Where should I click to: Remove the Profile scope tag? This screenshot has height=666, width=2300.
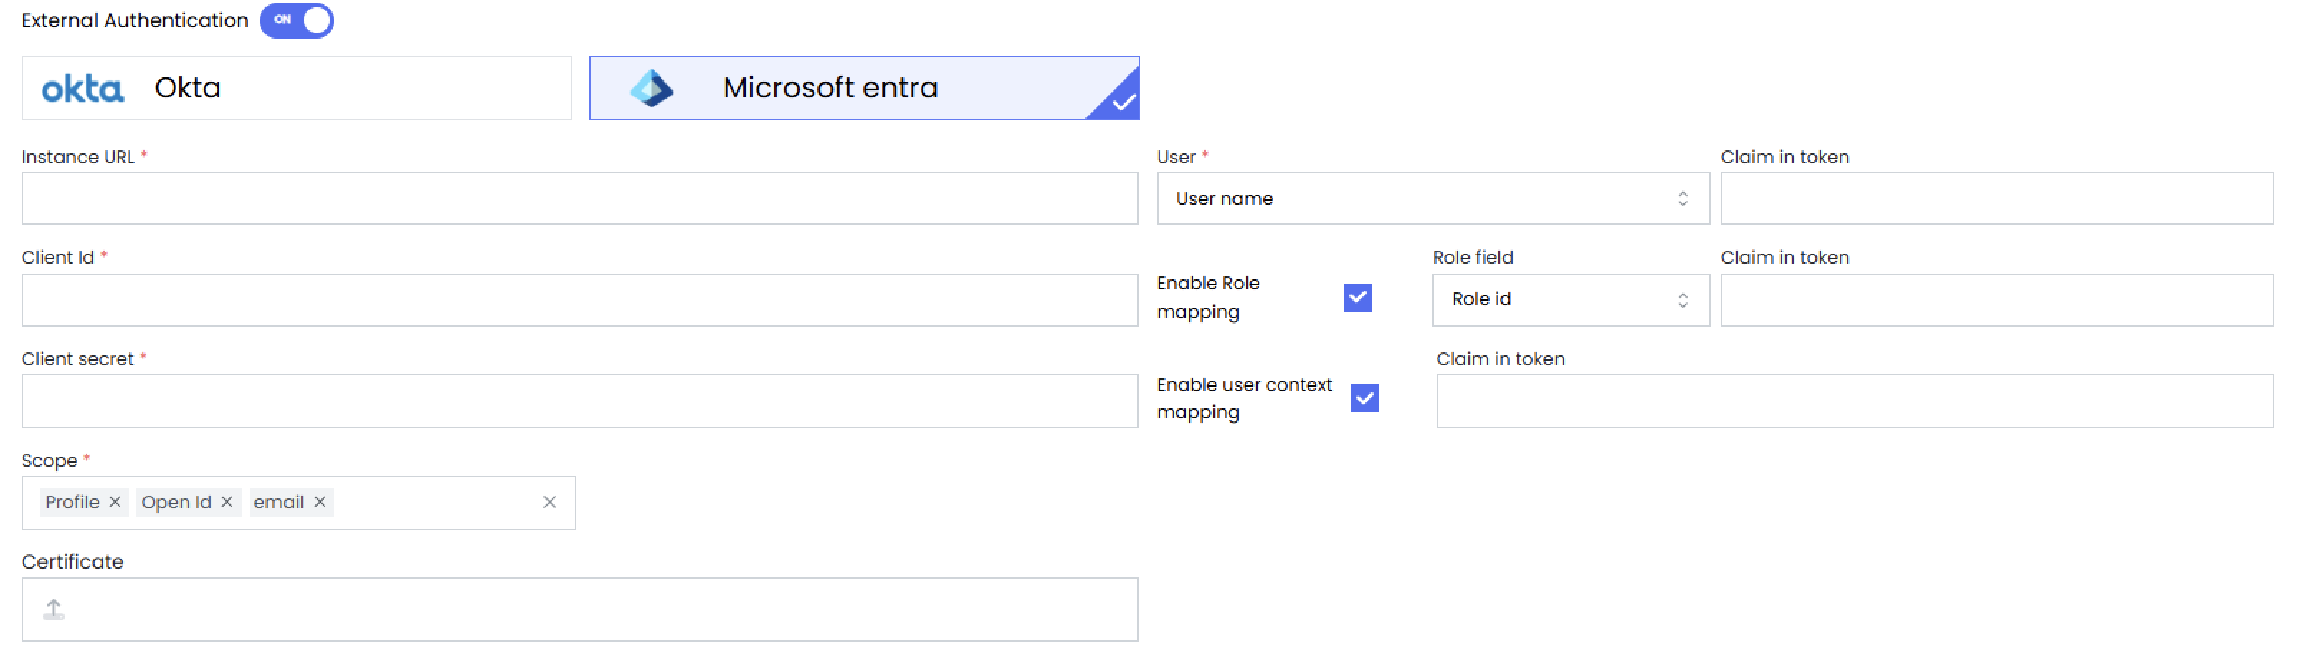(x=115, y=502)
